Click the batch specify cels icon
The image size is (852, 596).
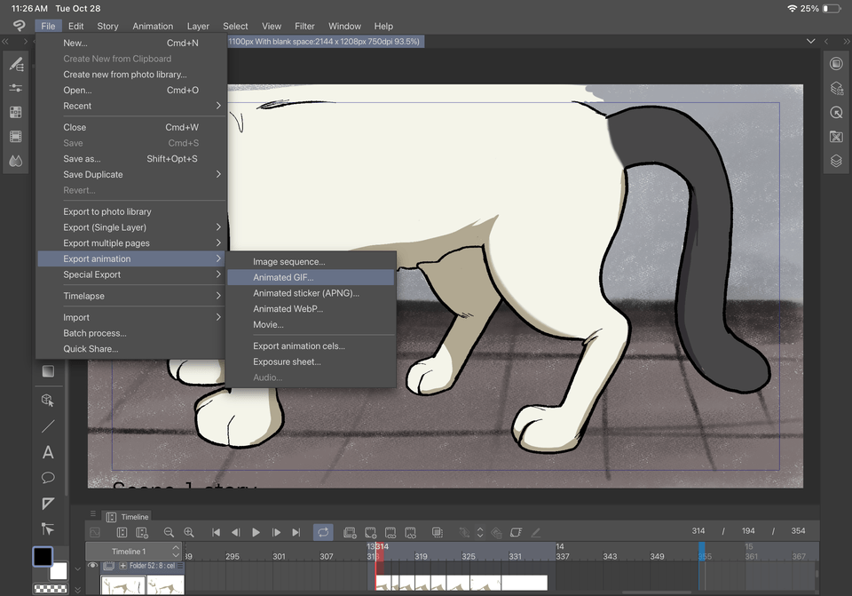click(410, 532)
